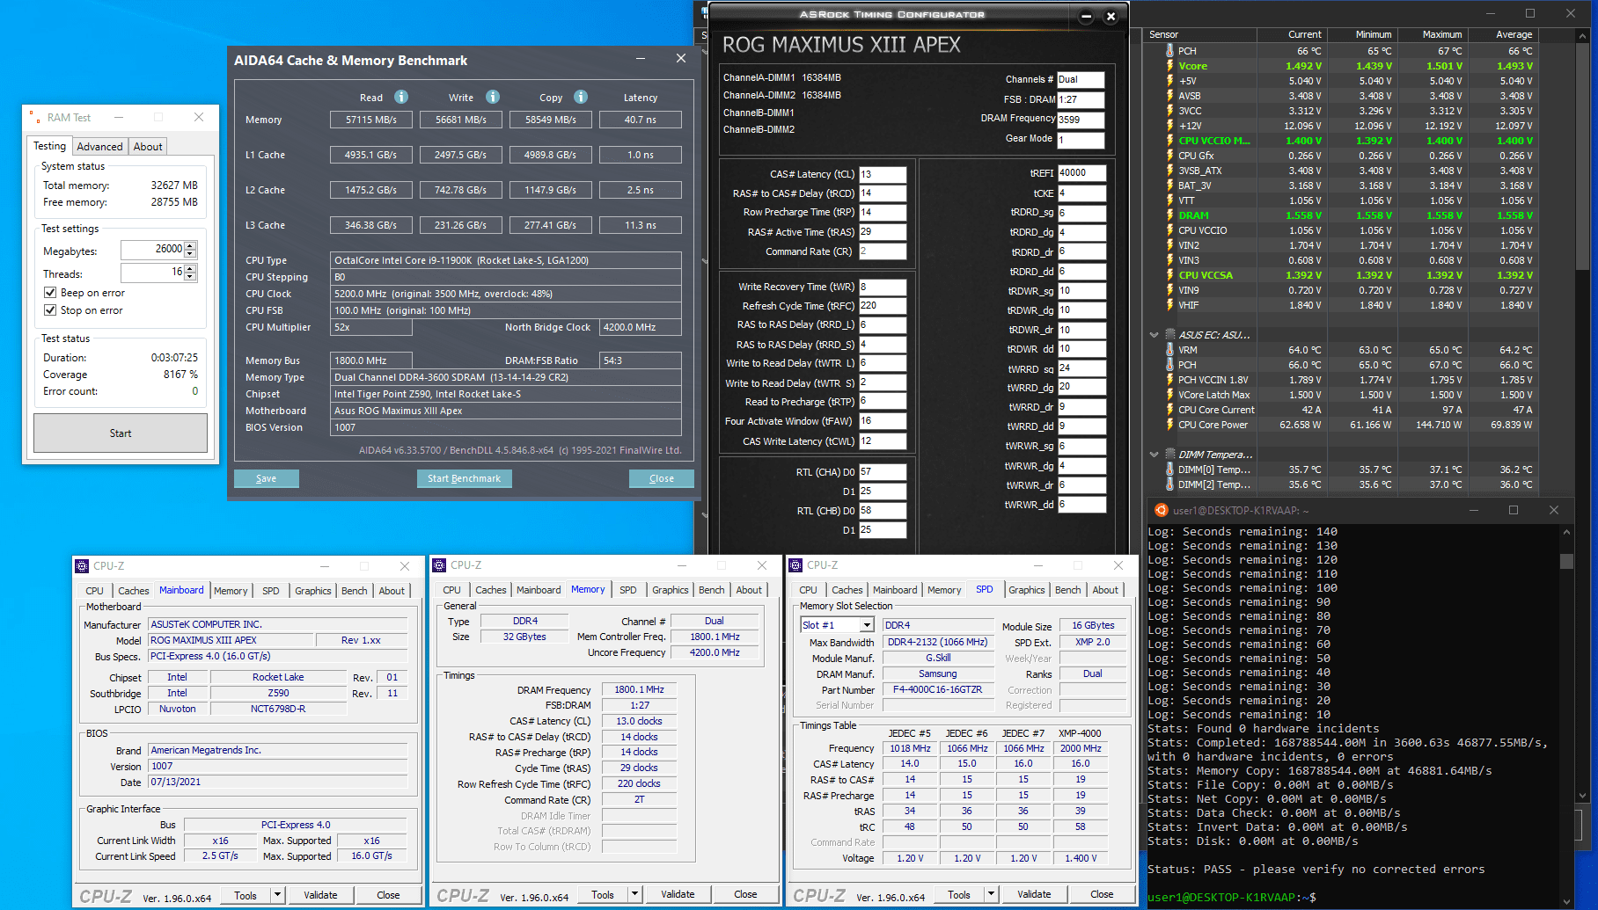Image resolution: width=1598 pixels, height=910 pixels.
Task: Open Caches tab in CPU-Z Mainboard window
Action: click(x=134, y=591)
